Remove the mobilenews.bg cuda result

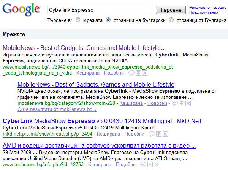point(145,73)
